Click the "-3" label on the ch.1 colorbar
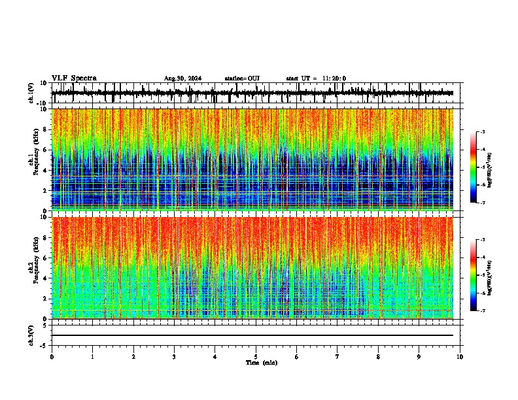This screenshot has width=518, height=400. (x=482, y=132)
